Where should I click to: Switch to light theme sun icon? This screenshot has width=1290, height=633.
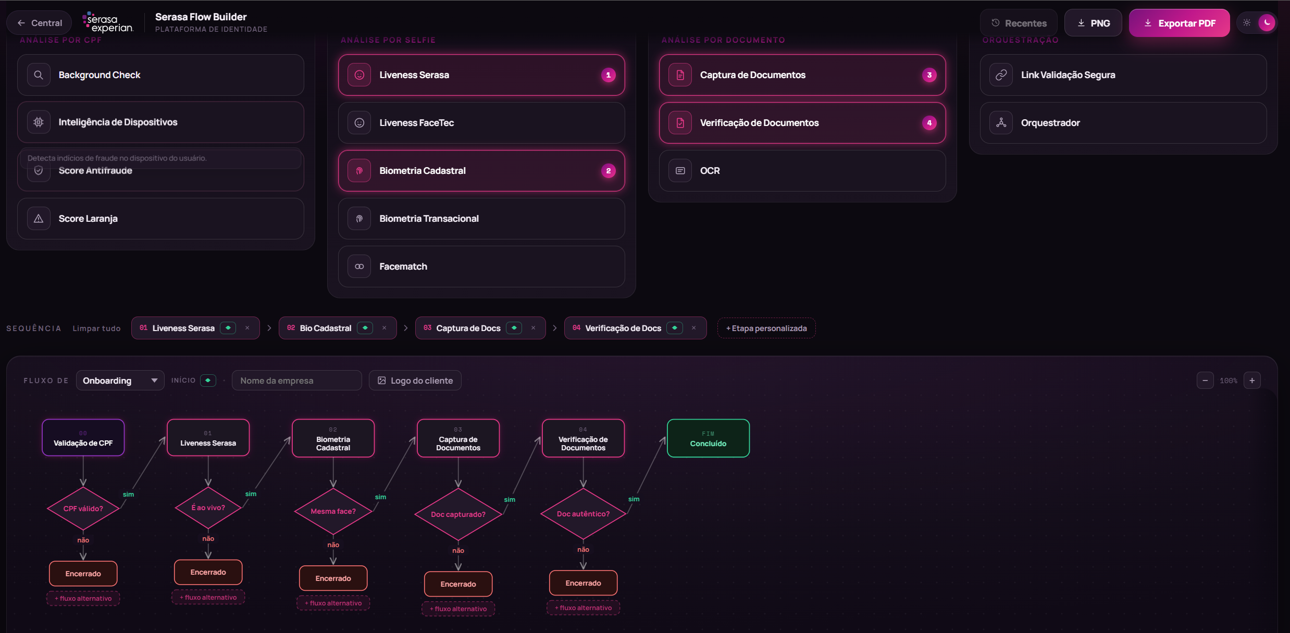(x=1247, y=22)
